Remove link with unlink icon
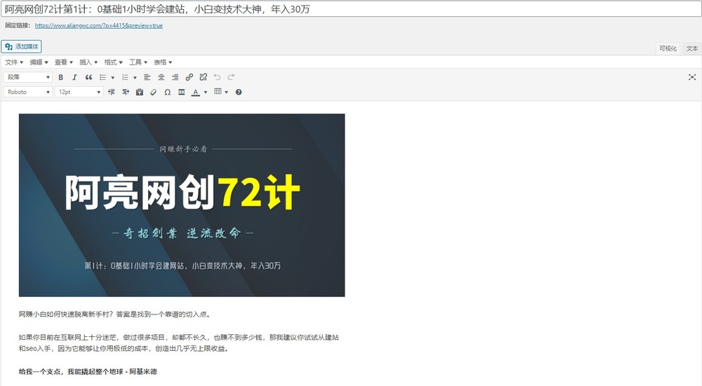The height and width of the screenshot is (386, 702). click(204, 77)
